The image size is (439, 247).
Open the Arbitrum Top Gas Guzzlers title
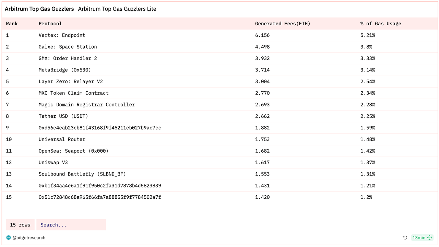(x=39, y=9)
